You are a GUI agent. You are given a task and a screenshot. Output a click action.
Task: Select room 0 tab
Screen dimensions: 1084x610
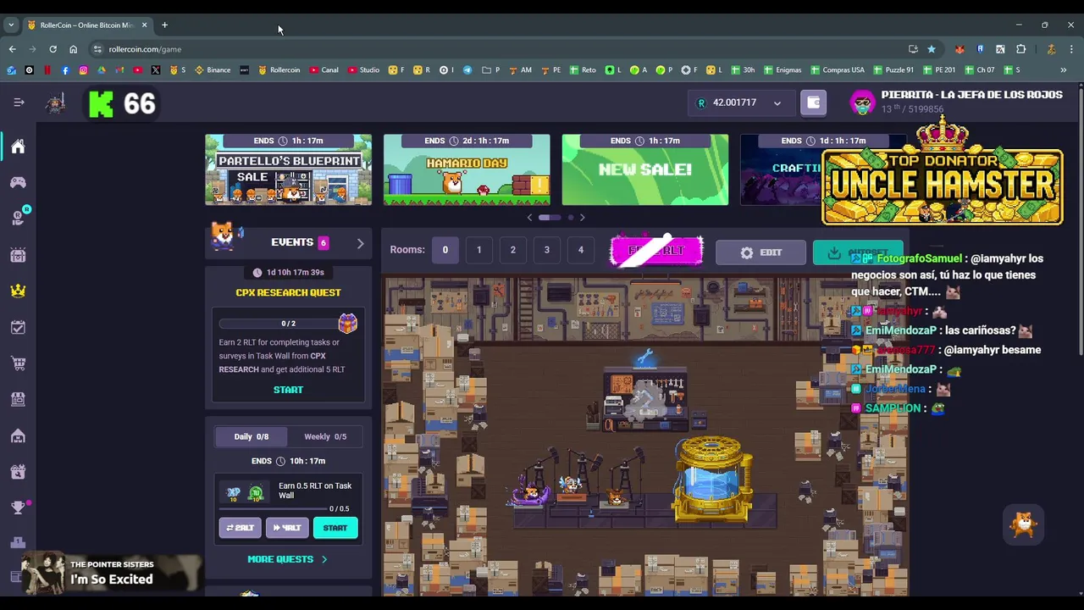[x=445, y=250]
